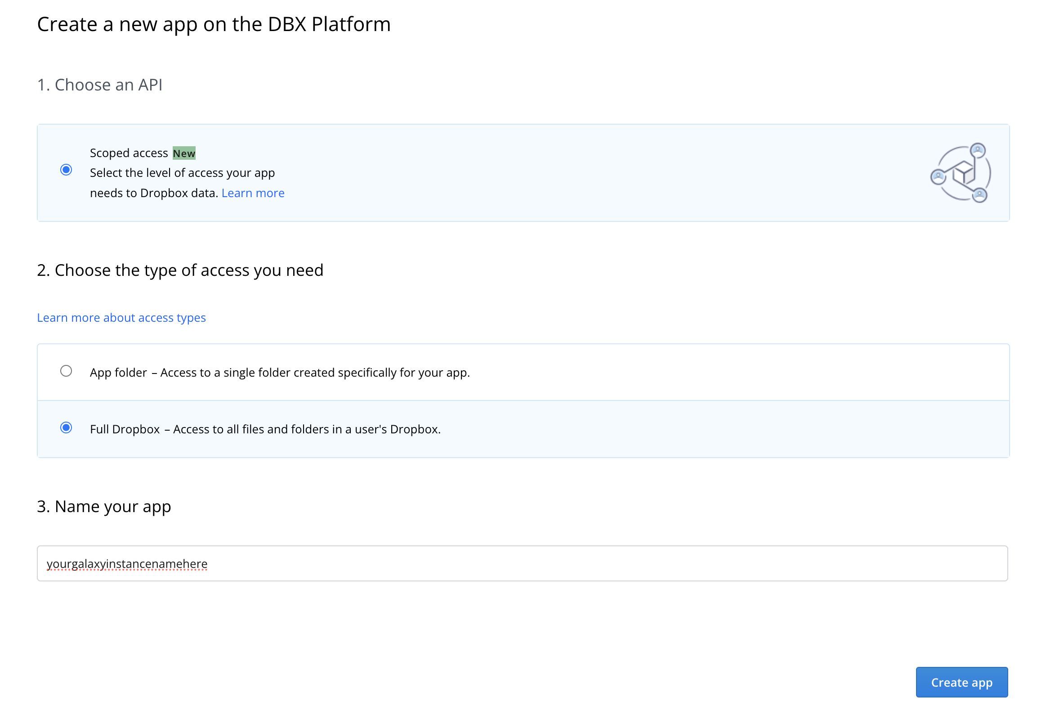Click the Choose an API heading
Screen dimensions: 1037x720
click(x=100, y=84)
